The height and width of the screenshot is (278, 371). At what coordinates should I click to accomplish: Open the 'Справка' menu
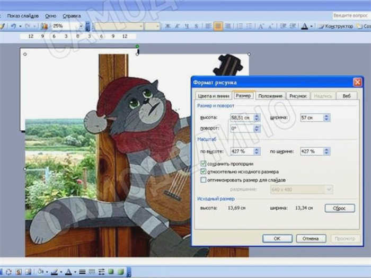coord(72,16)
